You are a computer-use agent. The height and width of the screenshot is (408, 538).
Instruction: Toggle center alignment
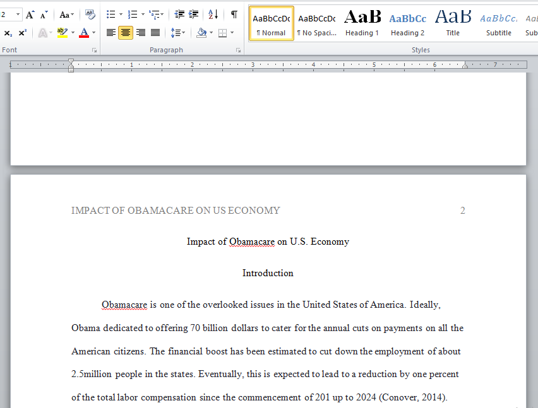pos(126,33)
